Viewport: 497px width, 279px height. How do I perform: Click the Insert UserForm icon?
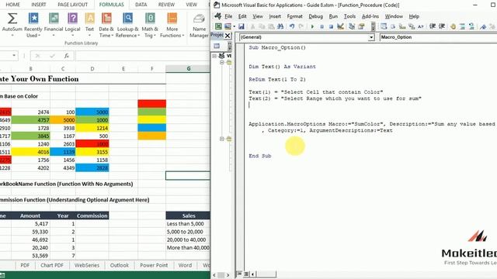(228, 26)
